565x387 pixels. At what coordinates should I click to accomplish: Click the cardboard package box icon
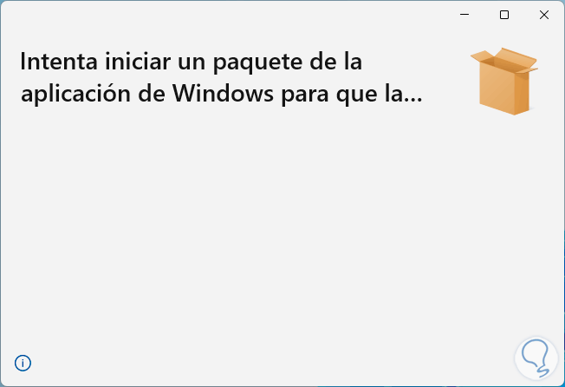point(504,82)
